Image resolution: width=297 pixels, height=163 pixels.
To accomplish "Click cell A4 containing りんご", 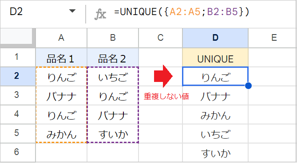I will [61, 114].
